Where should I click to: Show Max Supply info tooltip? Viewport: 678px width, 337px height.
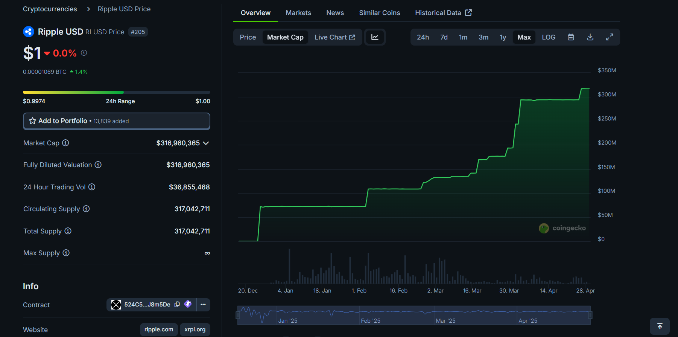click(x=66, y=253)
